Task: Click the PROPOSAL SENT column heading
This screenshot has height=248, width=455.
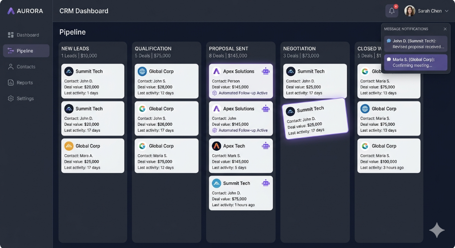Action: pyautogui.click(x=228, y=48)
